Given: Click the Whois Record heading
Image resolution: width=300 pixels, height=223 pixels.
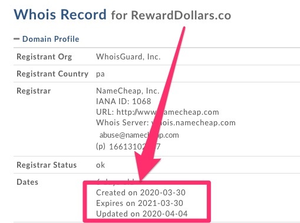Looking at the screenshot, I should (x=60, y=14).
